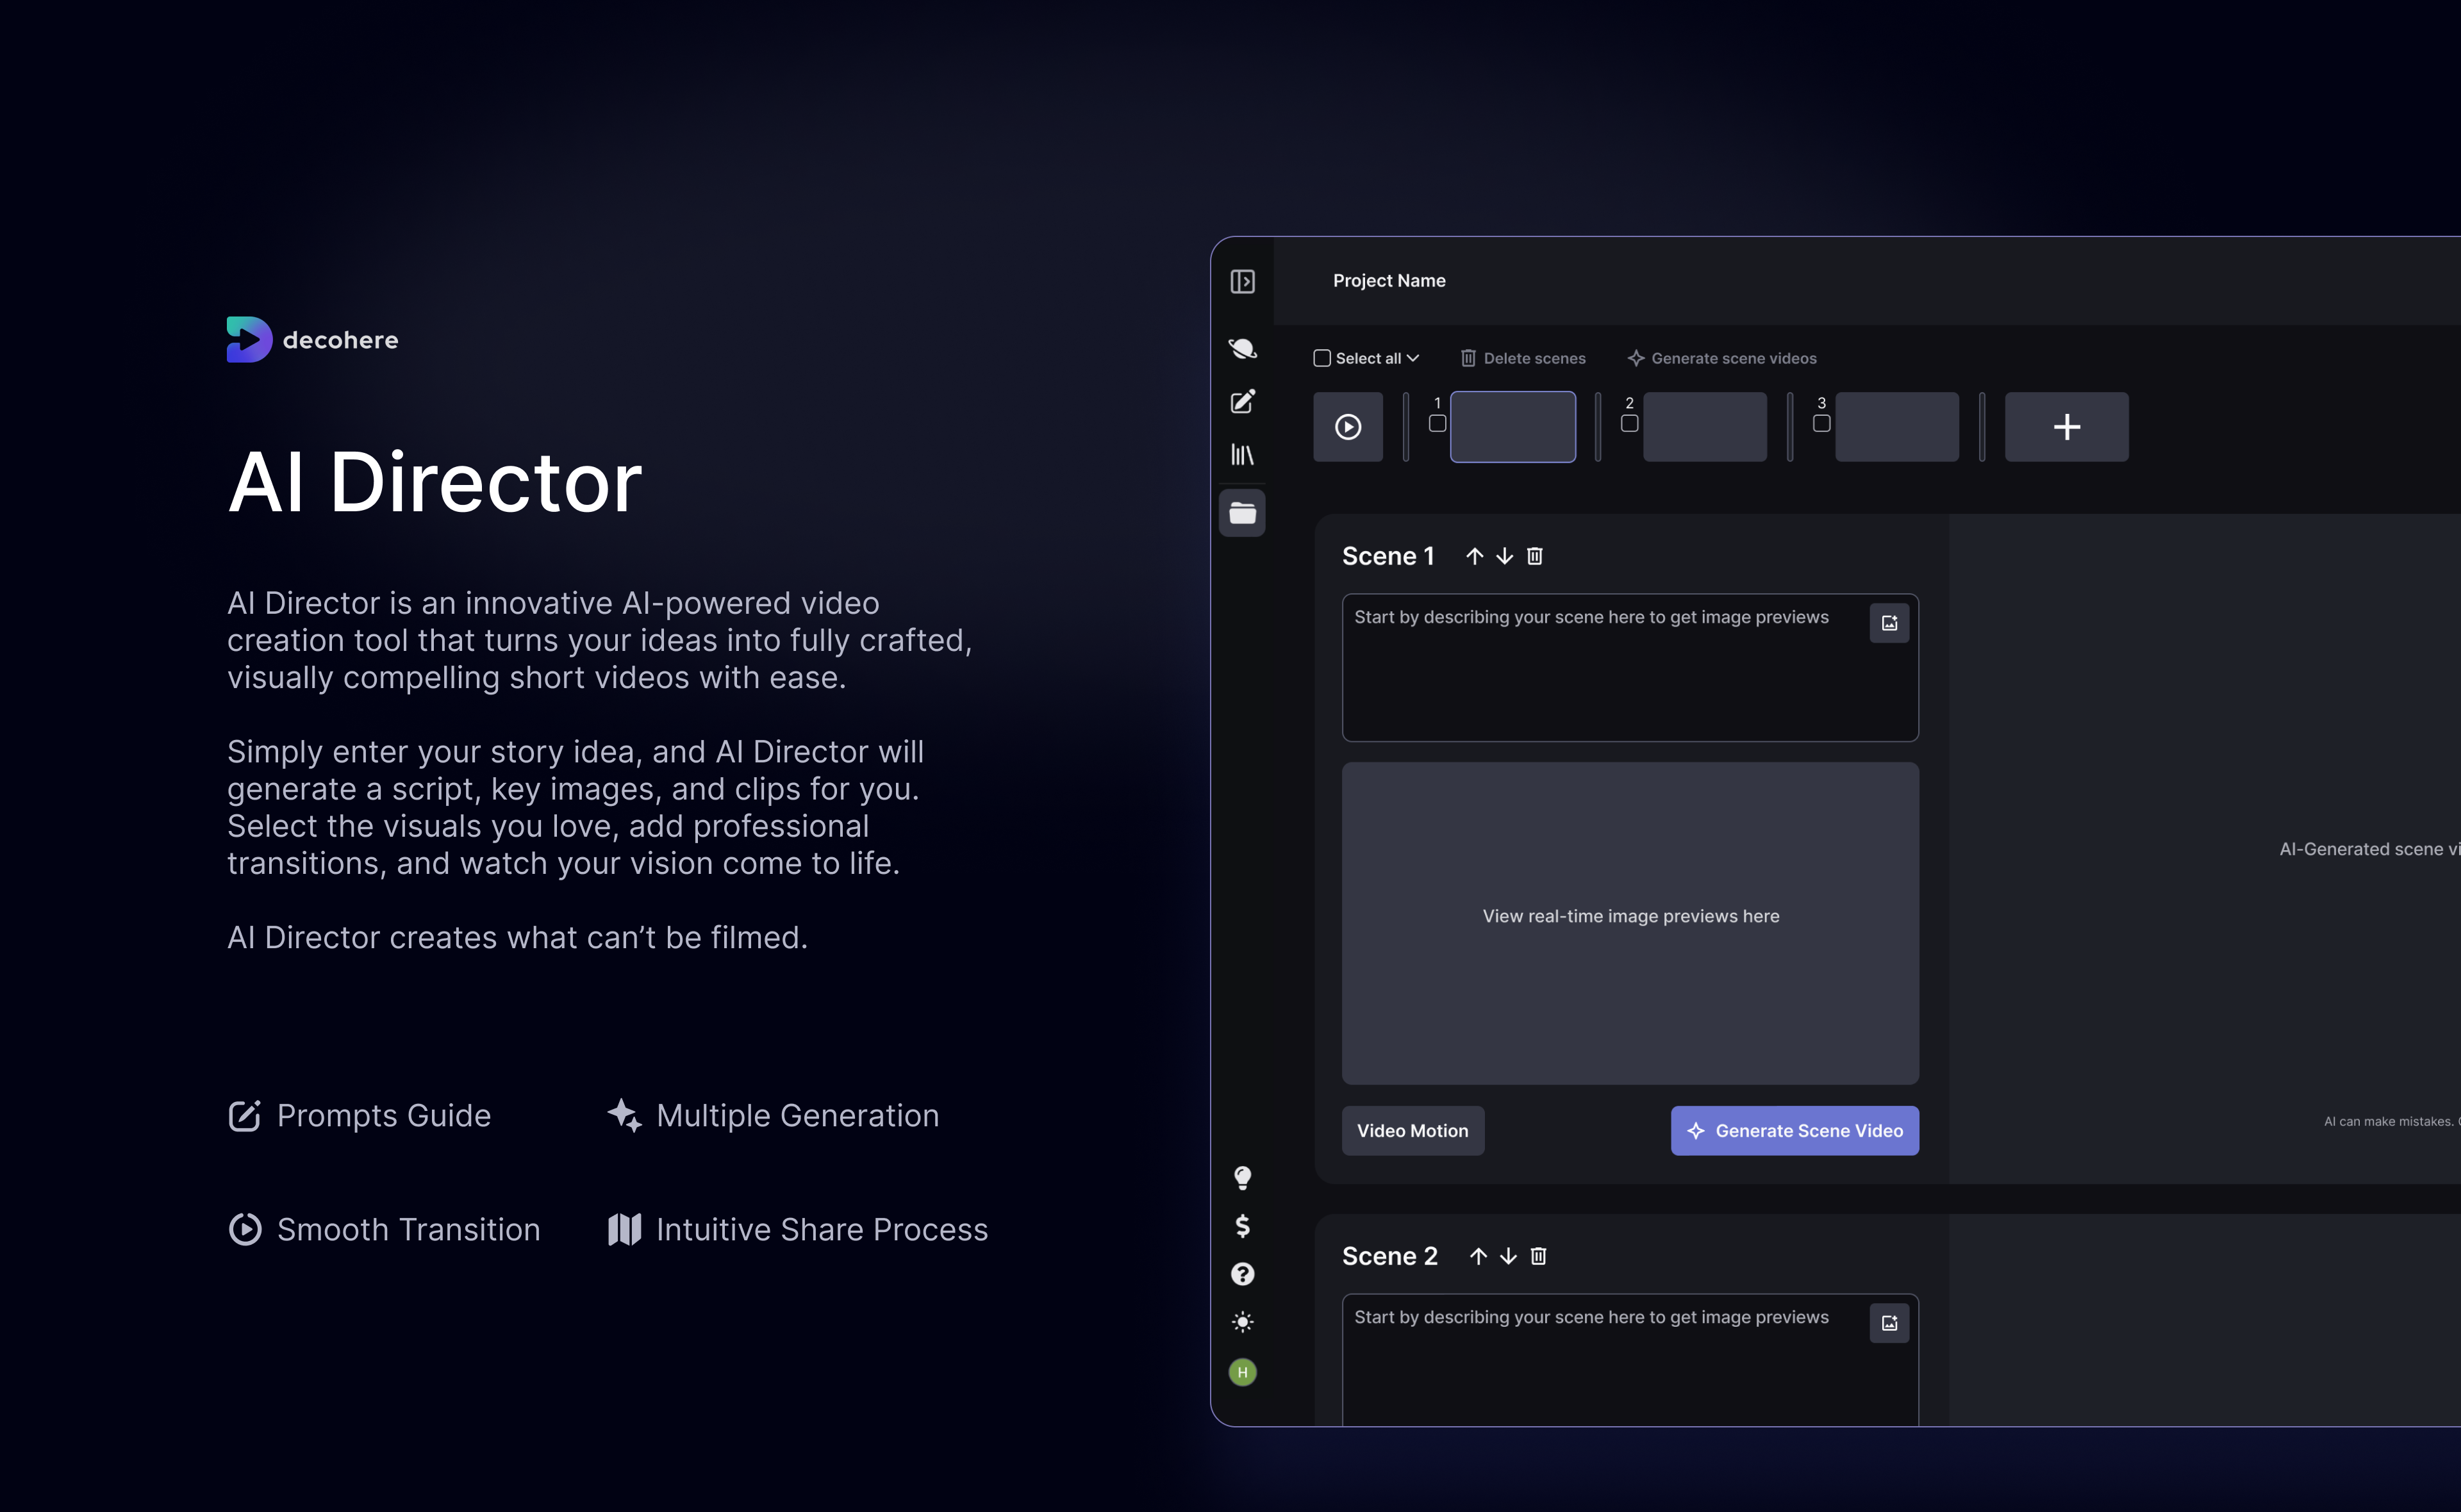The width and height of the screenshot is (2461, 1512).
Task: Delete Scene 2 using trash icon
Action: (1538, 1256)
